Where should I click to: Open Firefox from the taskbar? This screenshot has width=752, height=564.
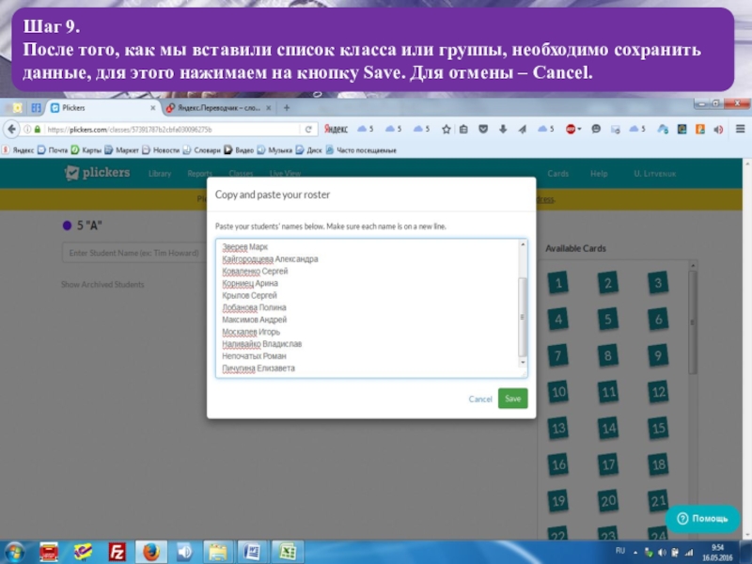[151, 552]
